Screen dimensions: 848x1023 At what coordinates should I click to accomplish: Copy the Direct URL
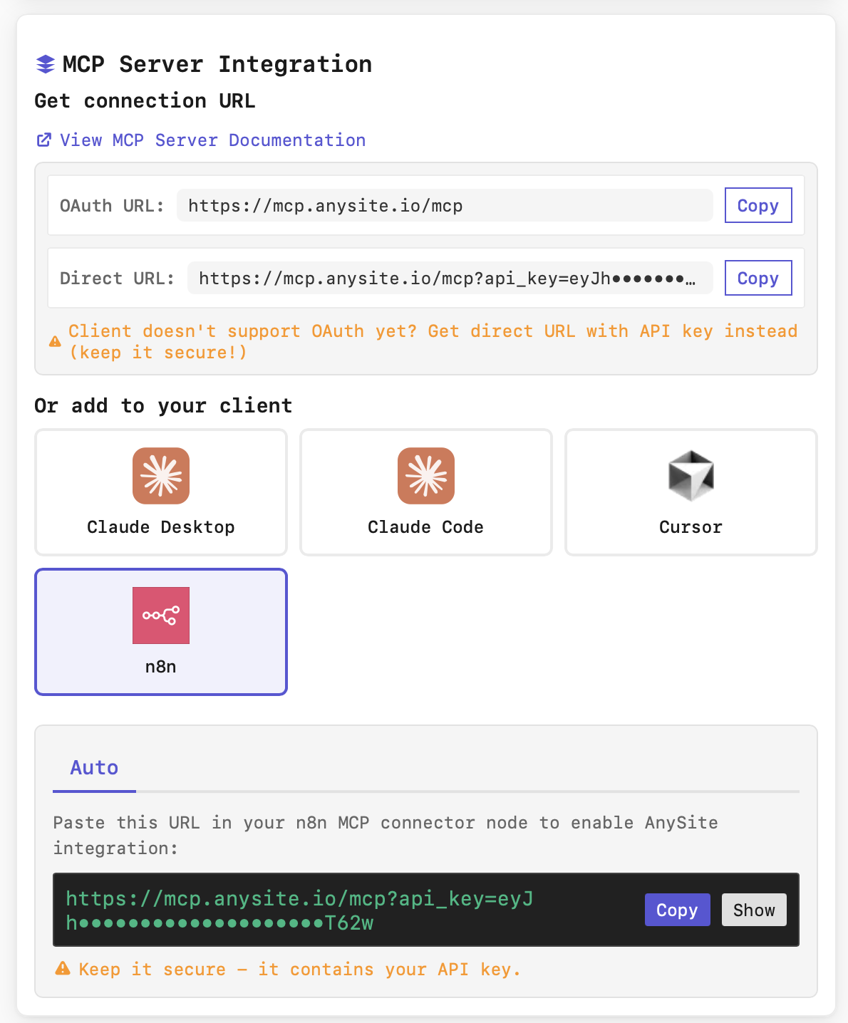pos(758,278)
